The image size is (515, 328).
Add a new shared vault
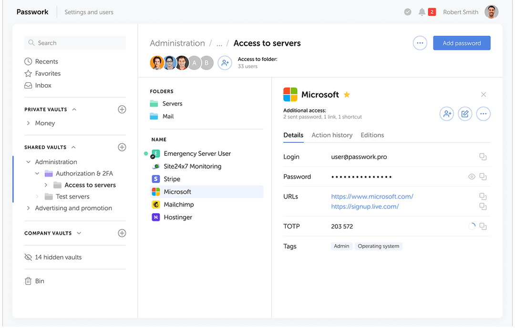coord(122,147)
